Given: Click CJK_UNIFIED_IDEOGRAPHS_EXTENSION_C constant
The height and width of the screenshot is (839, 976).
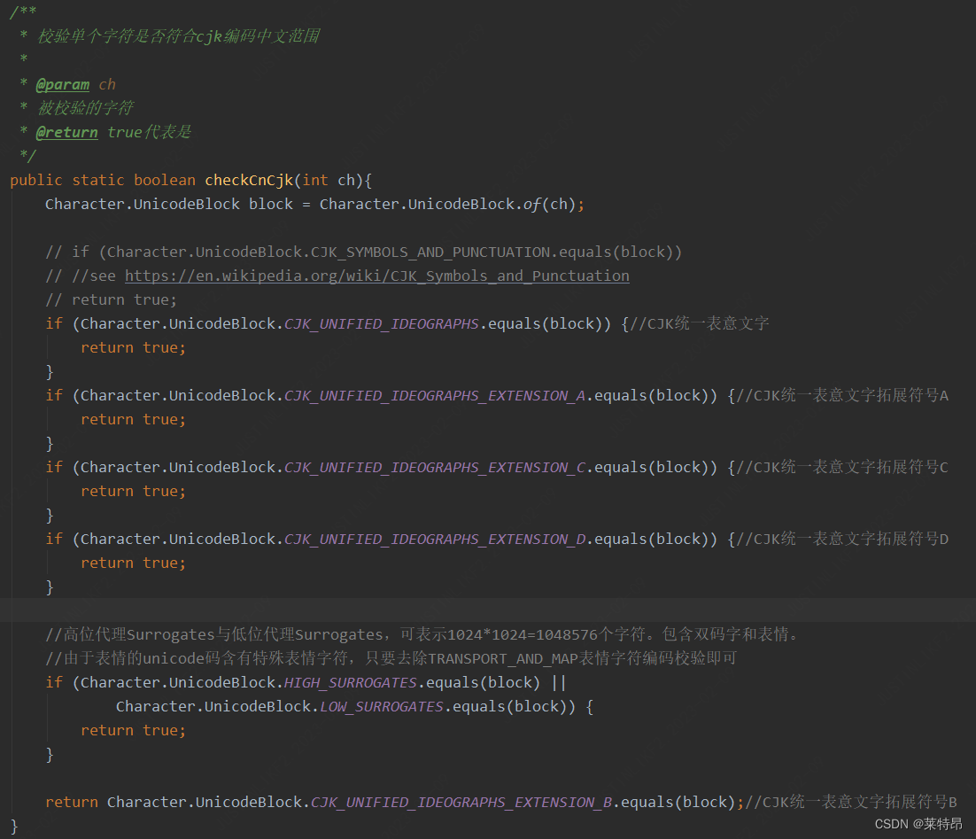Looking at the screenshot, I should pyautogui.click(x=435, y=467).
